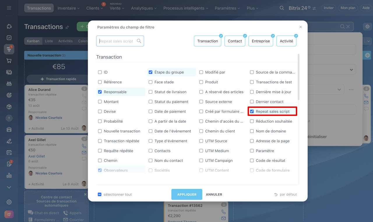Open the analytics bar chart sidebar icon
Image resolution: width=373 pixels, height=222 pixels.
pyautogui.click(x=9, y=175)
